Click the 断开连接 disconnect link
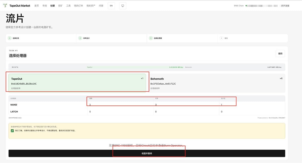 pyautogui.click(x=285, y=6)
